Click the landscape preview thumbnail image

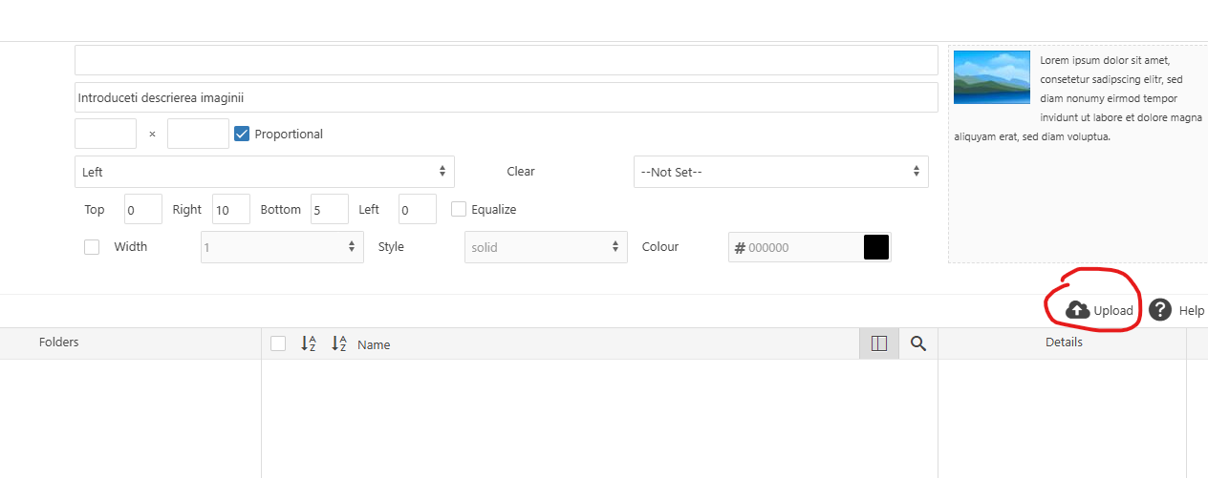[992, 77]
